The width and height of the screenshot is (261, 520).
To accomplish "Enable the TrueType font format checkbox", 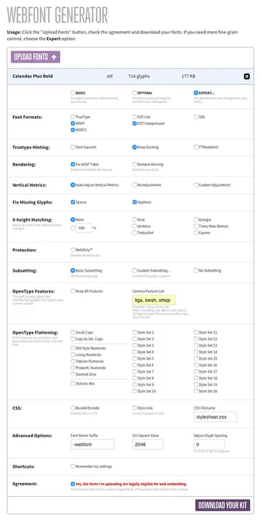I will tap(72, 117).
